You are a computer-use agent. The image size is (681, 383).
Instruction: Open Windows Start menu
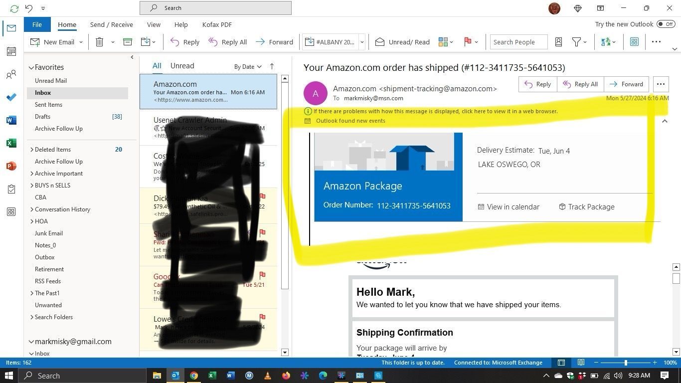(x=8, y=376)
